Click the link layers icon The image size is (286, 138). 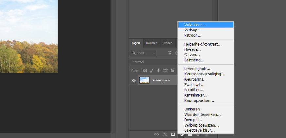pyautogui.click(x=156, y=134)
